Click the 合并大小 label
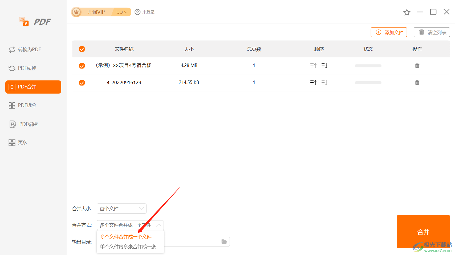This screenshot has height=255, width=455. pyautogui.click(x=82, y=209)
